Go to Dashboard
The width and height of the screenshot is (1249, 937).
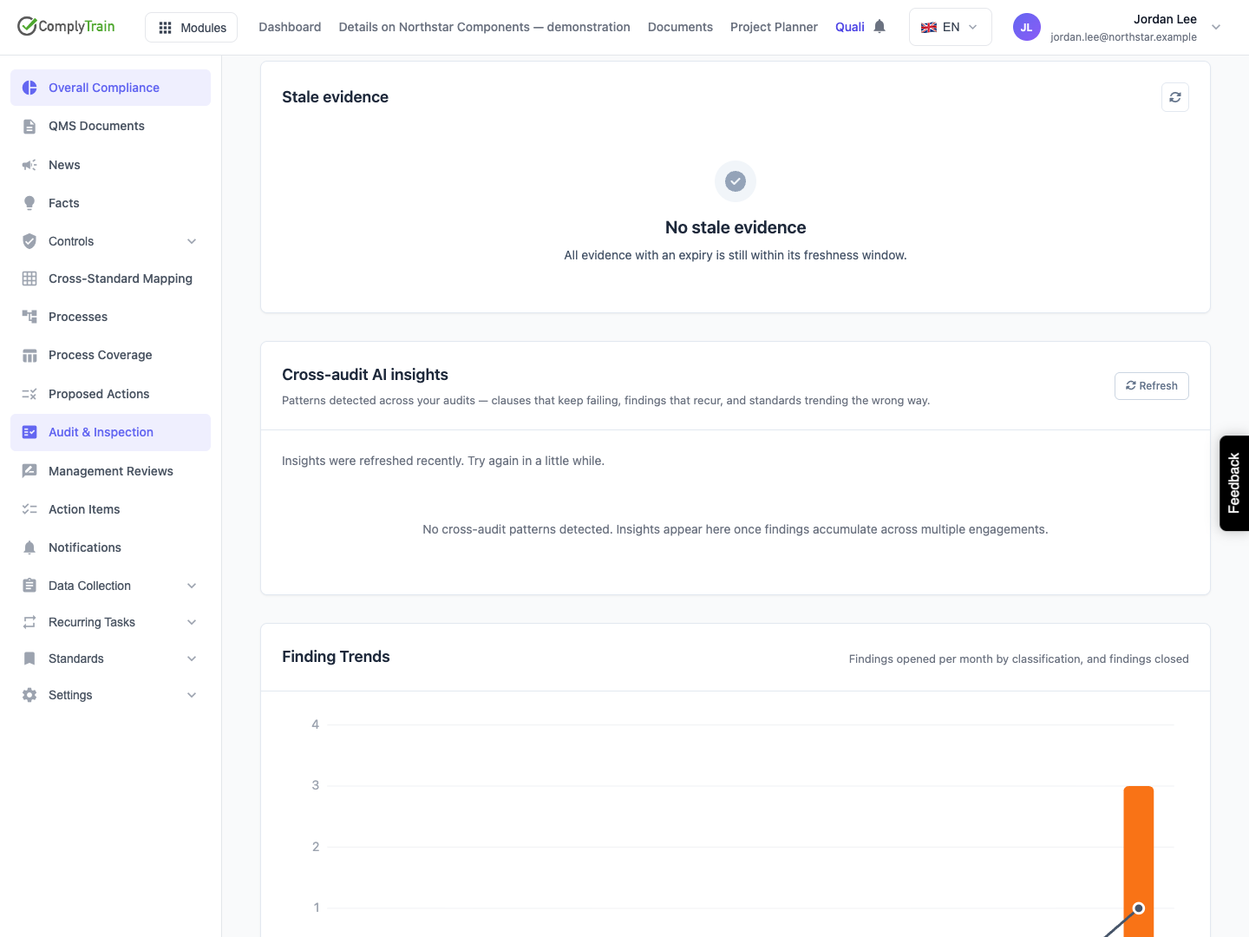click(x=290, y=27)
